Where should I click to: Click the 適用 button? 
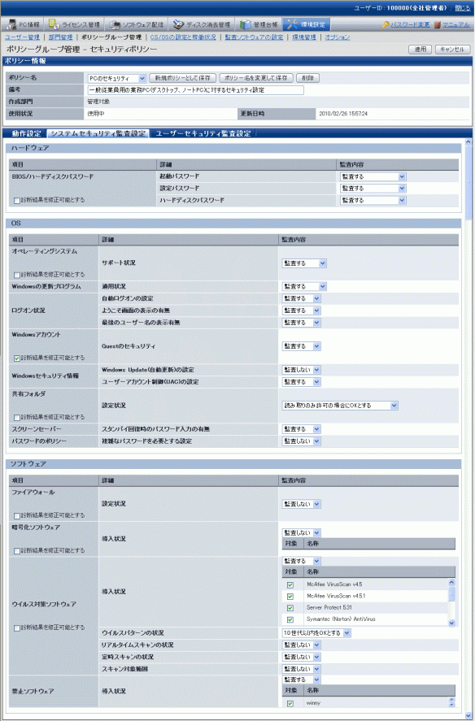click(420, 50)
